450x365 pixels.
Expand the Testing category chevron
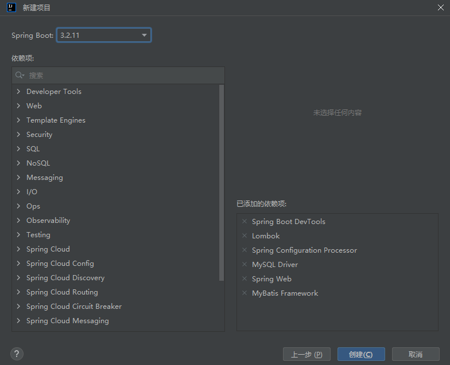[18, 235]
